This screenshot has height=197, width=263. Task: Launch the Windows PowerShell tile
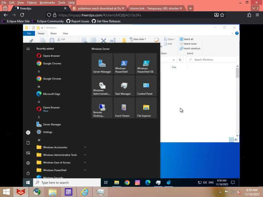[124, 64]
